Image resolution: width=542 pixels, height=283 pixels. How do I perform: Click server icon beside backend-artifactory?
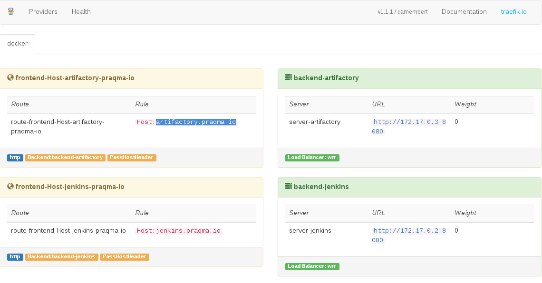[288, 77]
